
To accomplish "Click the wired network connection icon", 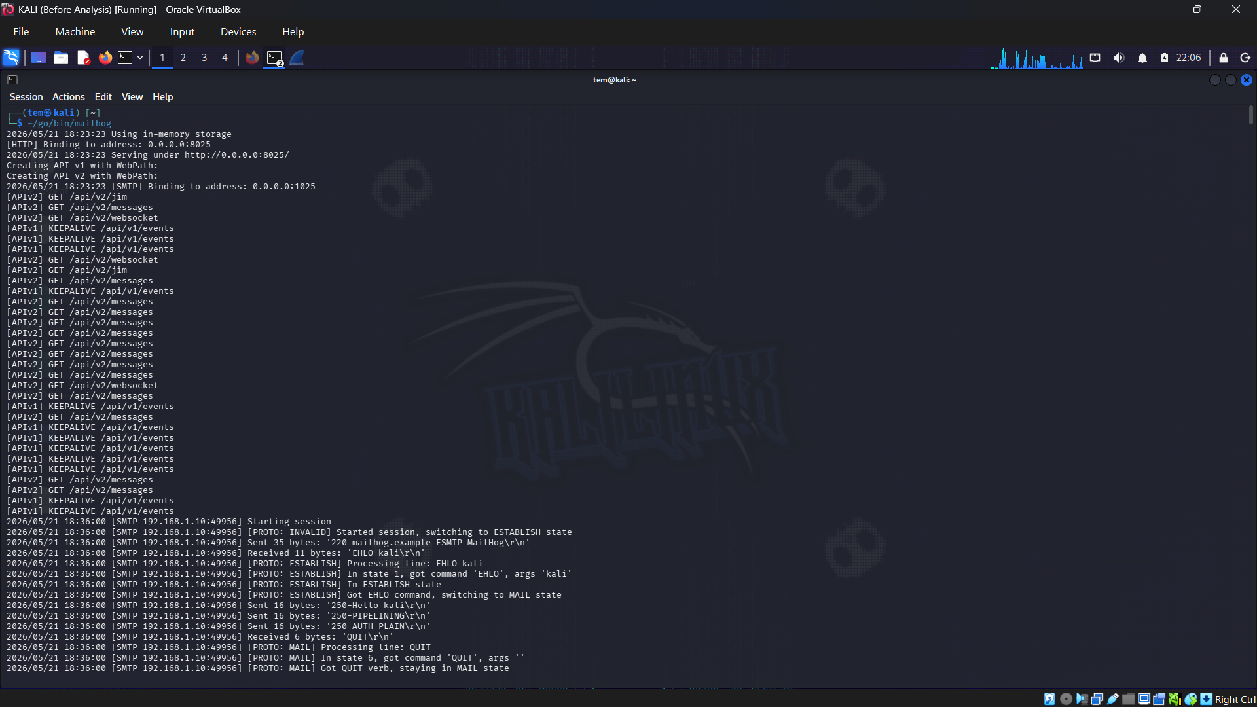I will coord(1095,58).
